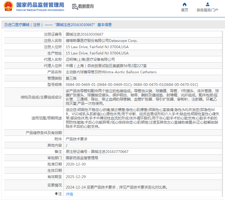Click the 注册人住所 address value

coord(97,47)
